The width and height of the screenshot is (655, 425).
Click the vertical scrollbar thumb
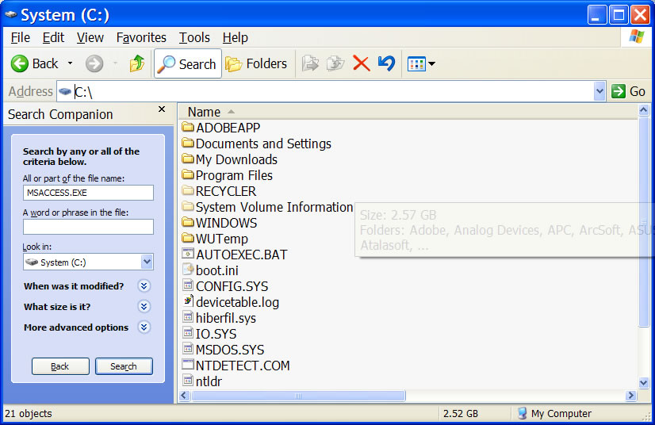[643, 221]
